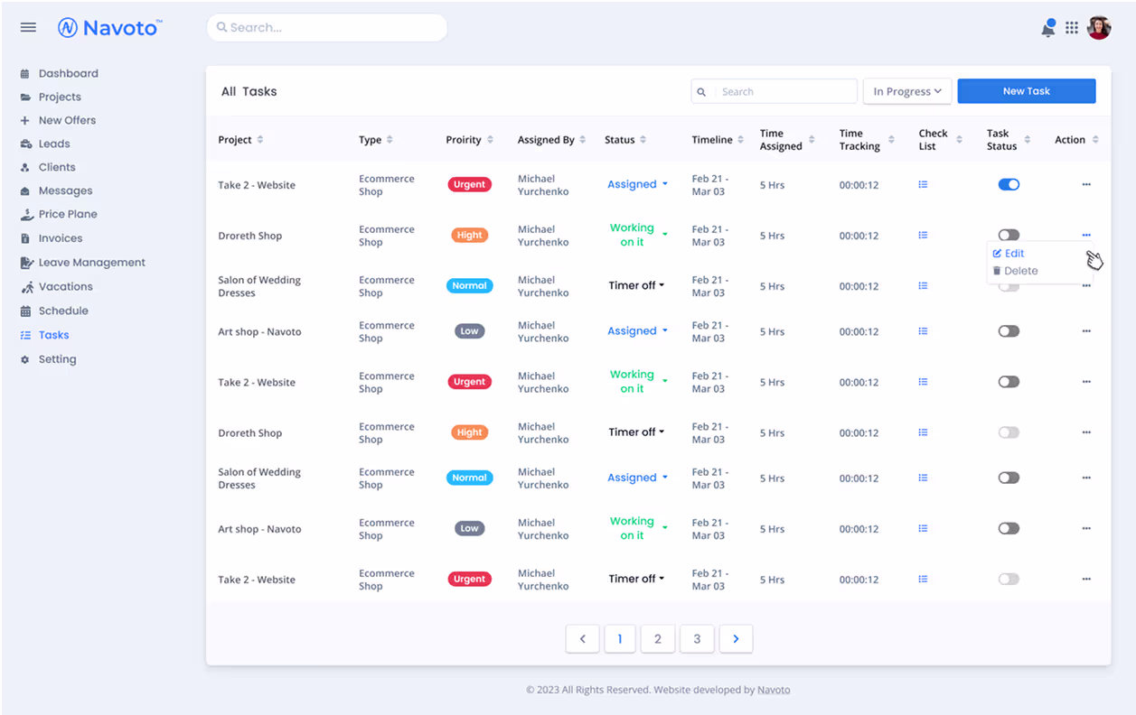The width and height of the screenshot is (1136, 715).
Task: Open Timer off dropdown for Droreth Shop
Action: (x=636, y=432)
